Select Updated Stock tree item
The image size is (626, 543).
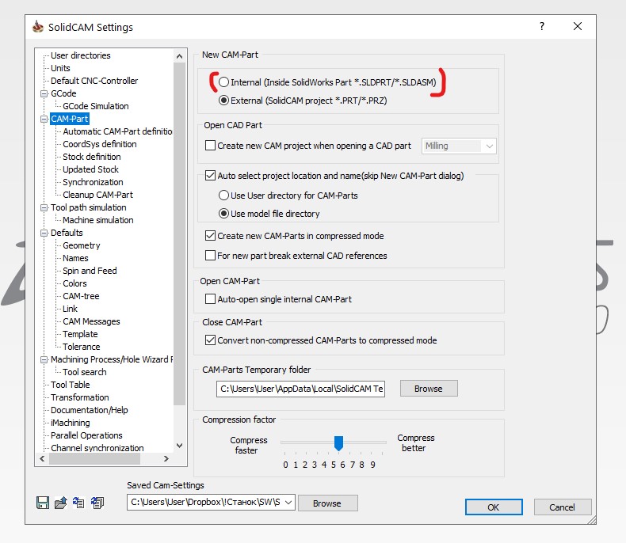coord(90,169)
